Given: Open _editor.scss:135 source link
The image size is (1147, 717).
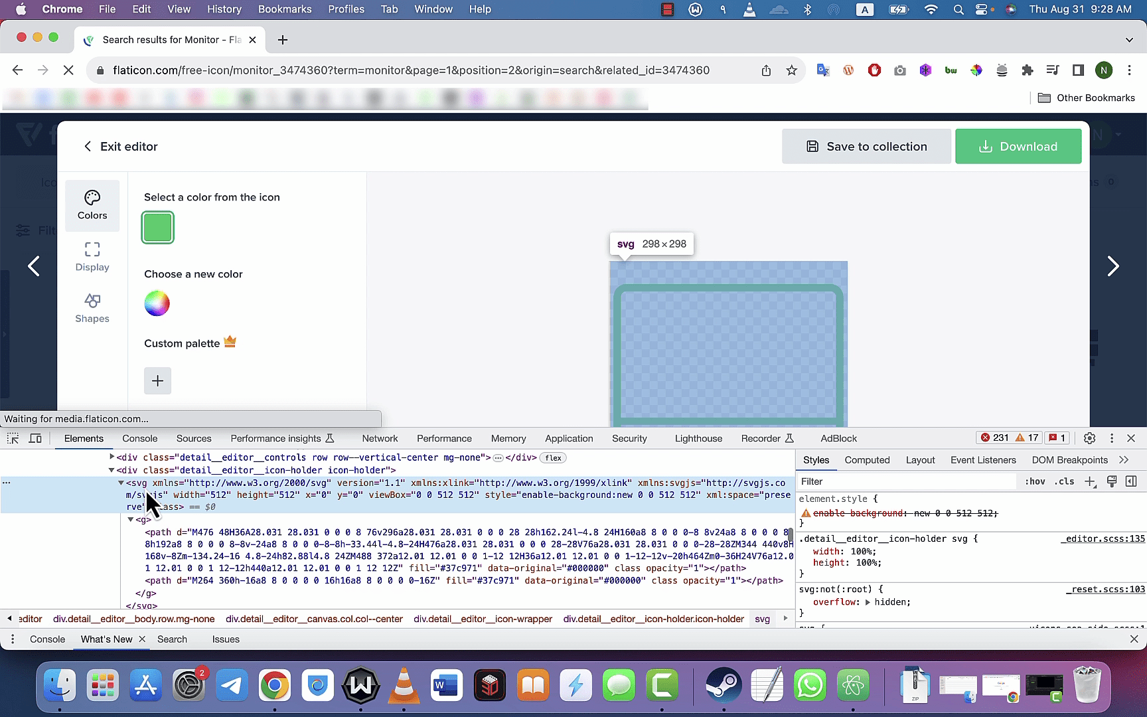Looking at the screenshot, I should (1103, 538).
